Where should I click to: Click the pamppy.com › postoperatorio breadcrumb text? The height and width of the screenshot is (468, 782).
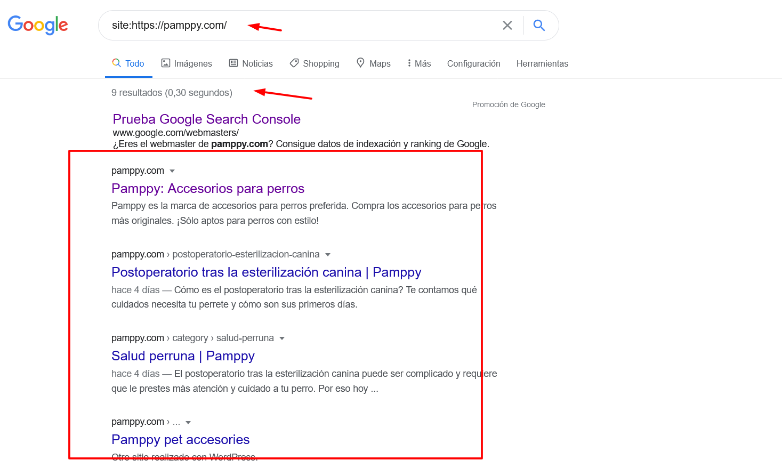click(x=215, y=254)
